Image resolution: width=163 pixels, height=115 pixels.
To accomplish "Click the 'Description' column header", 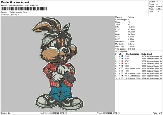I will [x=134, y=54].
